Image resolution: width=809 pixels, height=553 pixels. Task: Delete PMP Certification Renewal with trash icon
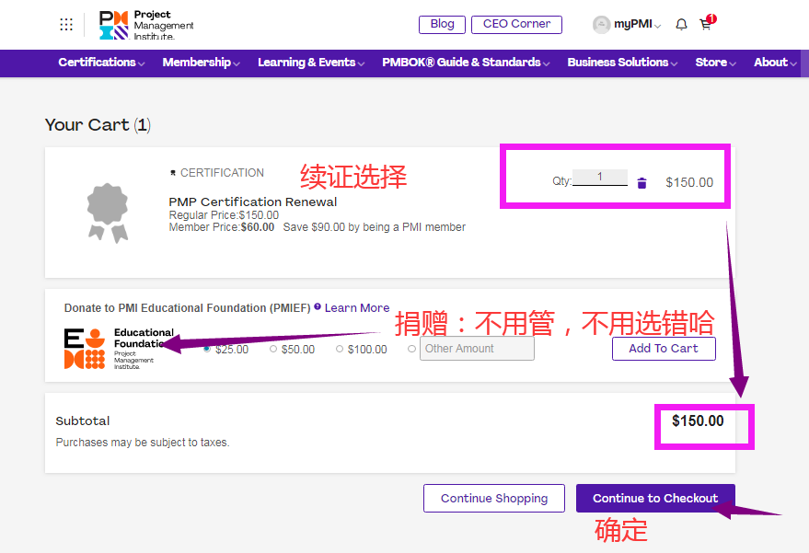[641, 183]
